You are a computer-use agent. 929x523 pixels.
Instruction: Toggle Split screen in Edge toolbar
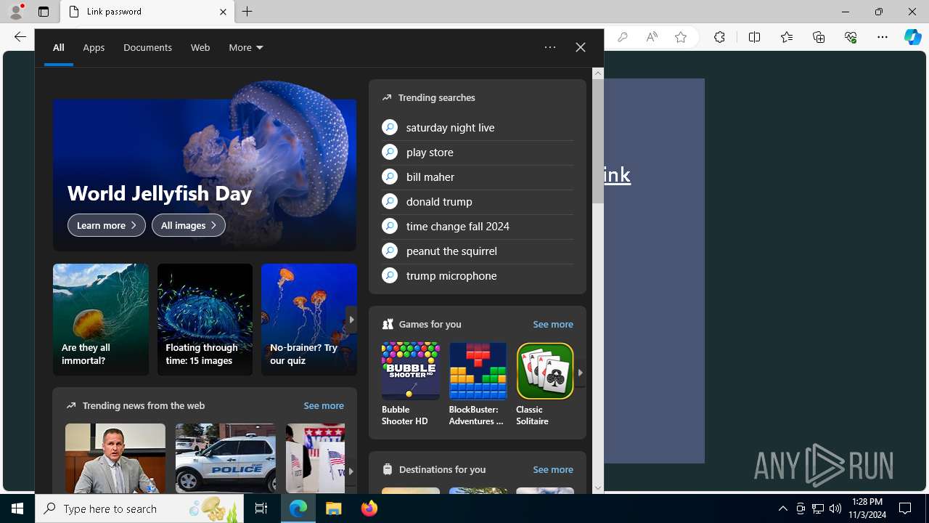pos(754,37)
